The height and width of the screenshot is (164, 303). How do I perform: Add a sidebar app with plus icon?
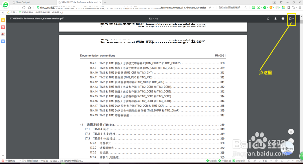[3, 156]
